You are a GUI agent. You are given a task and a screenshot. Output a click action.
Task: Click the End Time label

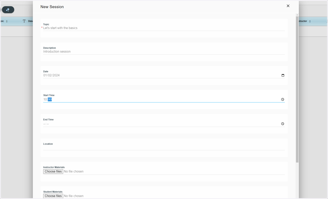[x=48, y=120]
